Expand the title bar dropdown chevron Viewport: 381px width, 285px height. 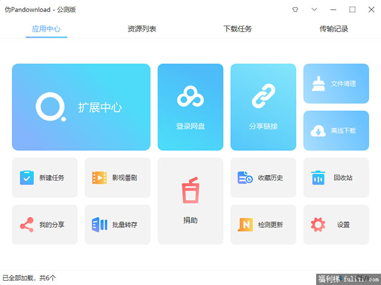point(314,9)
